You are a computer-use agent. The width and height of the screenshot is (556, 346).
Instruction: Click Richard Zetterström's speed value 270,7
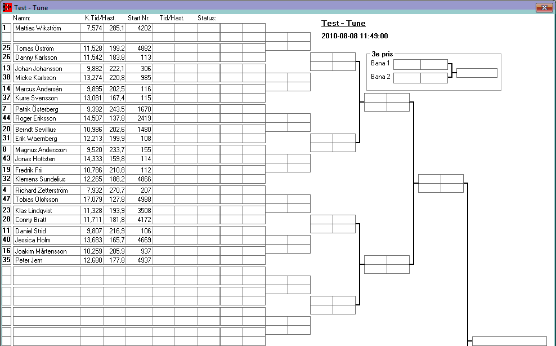[115, 190]
